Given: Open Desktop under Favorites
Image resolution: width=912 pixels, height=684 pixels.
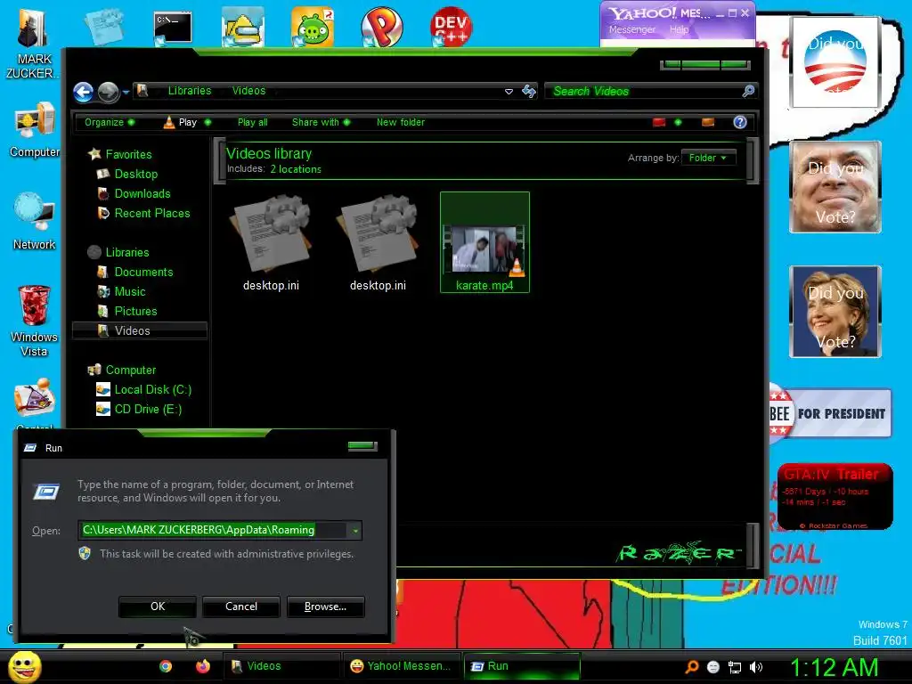Looking at the screenshot, I should click(x=135, y=174).
